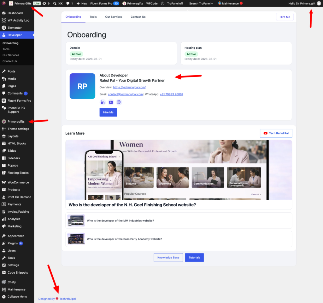Open Bass Party Academy video row
This screenshot has width=323, height=303.
coord(179,239)
